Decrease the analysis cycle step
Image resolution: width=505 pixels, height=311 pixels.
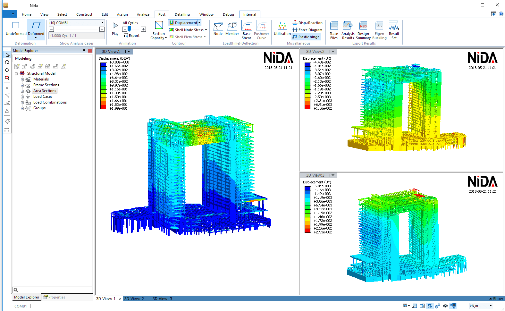click(51, 29)
